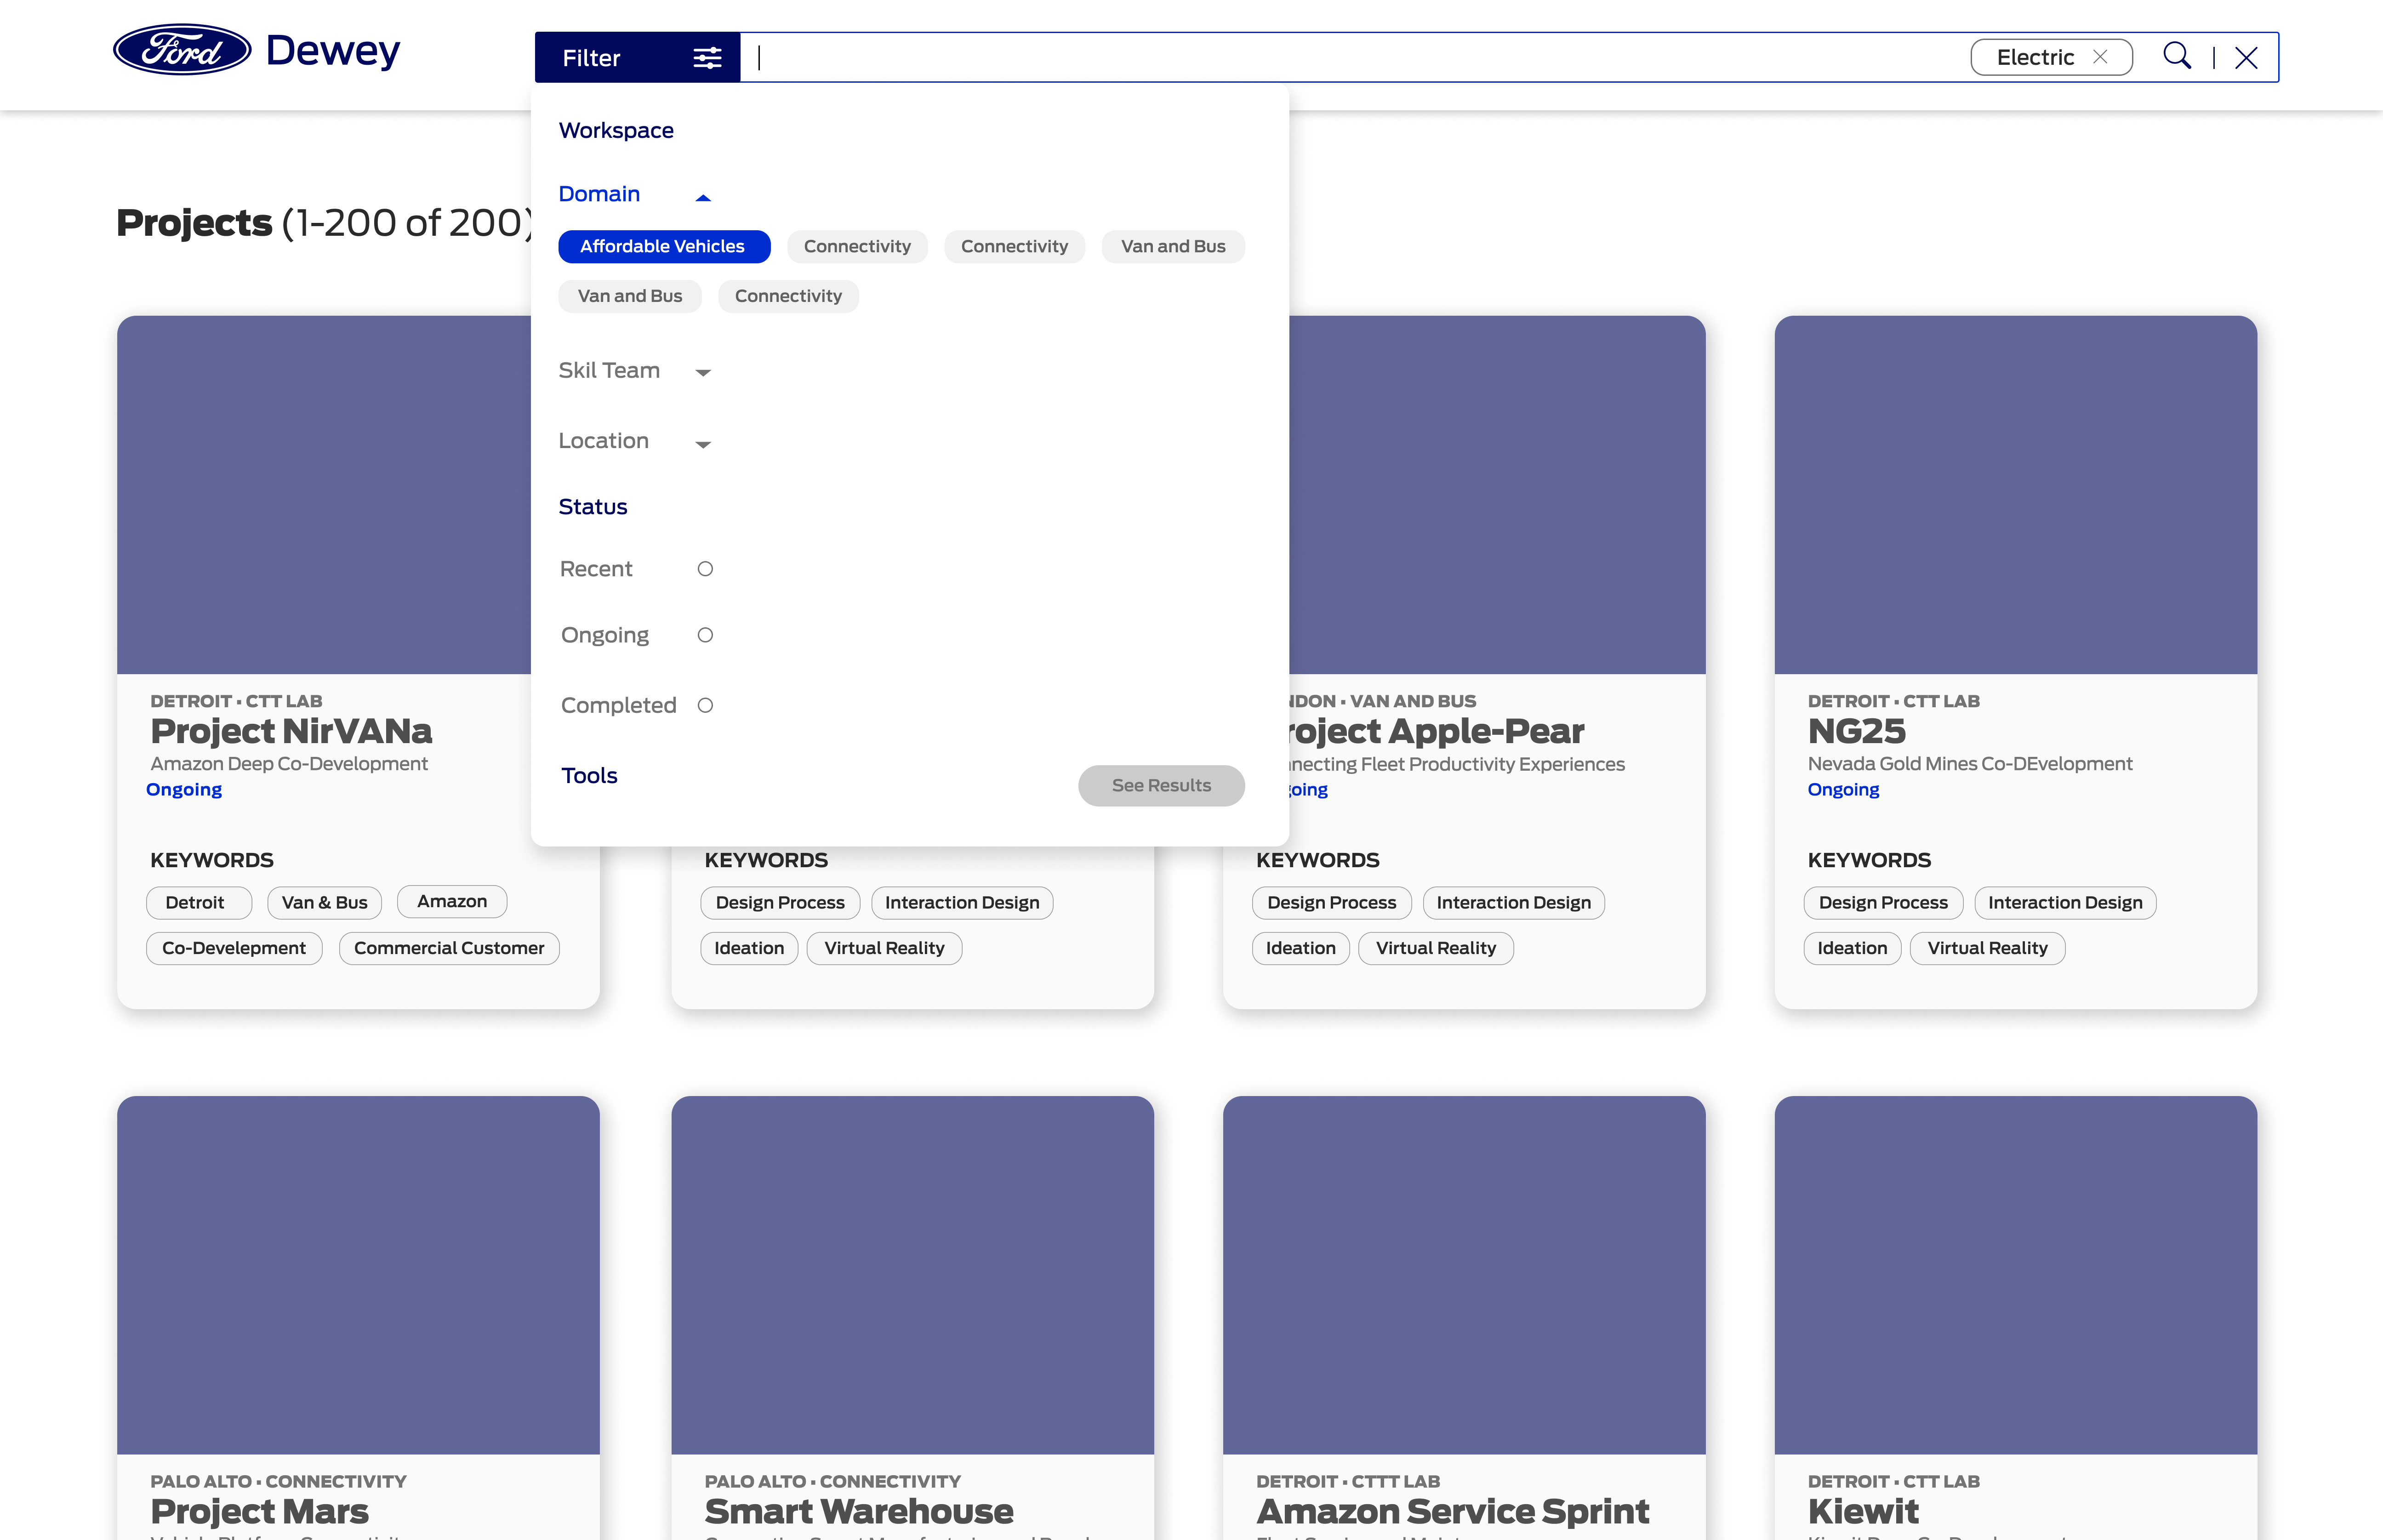Click the Co-Develepment keyword tag
Image resolution: width=2383 pixels, height=1540 pixels.
(234, 949)
